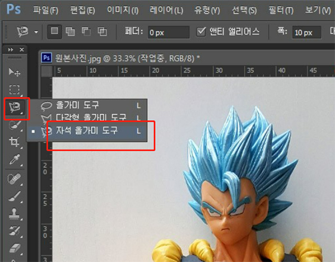This screenshot has width=335, height=262.
Task: Select the Move tool
Action: 14,72
